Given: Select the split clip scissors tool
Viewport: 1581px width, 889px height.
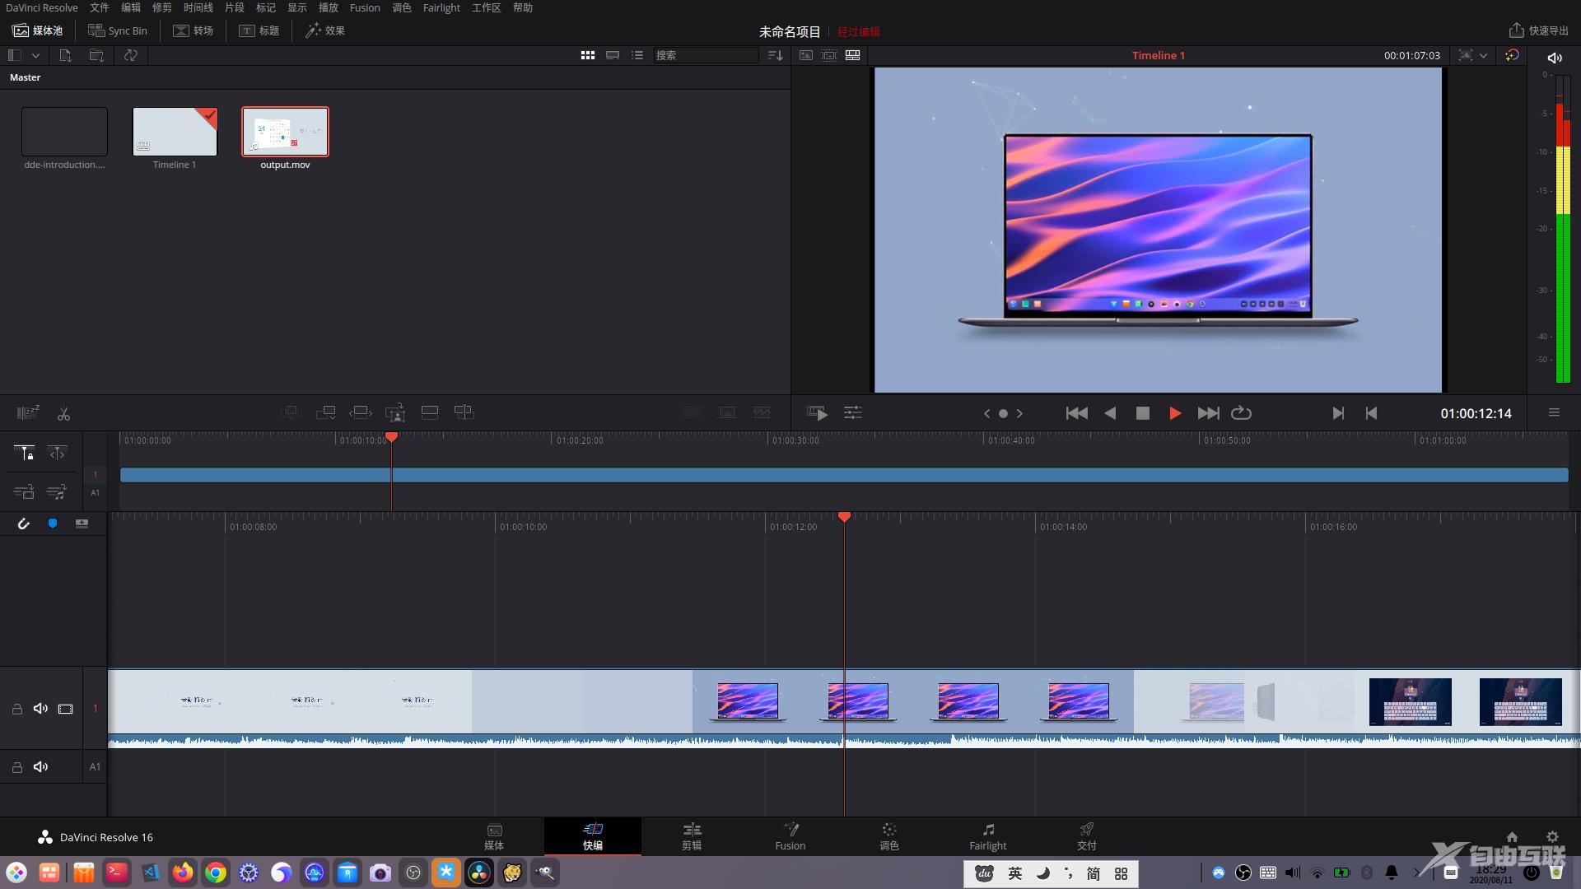Looking at the screenshot, I should [x=63, y=413].
